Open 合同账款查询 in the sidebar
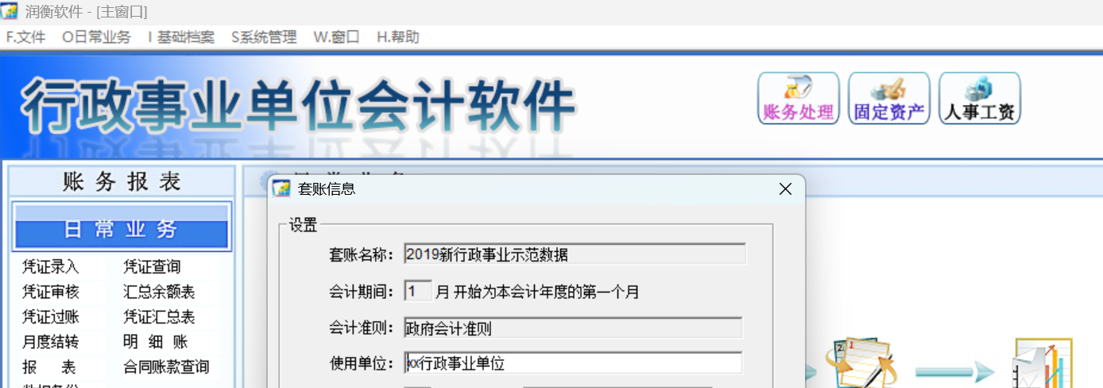The height and width of the screenshot is (388, 1103). tap(166, 367)
